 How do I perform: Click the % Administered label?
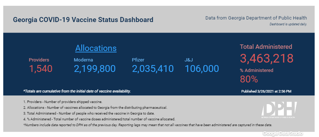tap(257, 70)
